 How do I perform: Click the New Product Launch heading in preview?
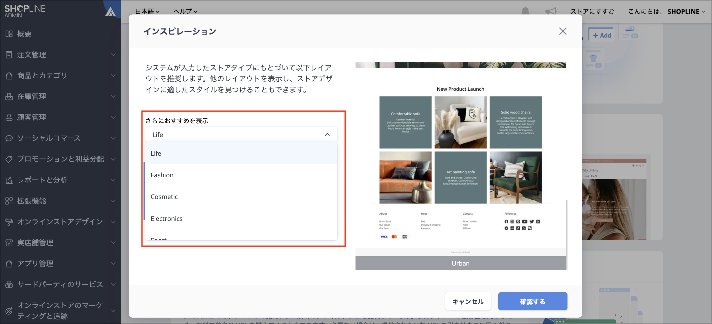(x=460, y=89)
